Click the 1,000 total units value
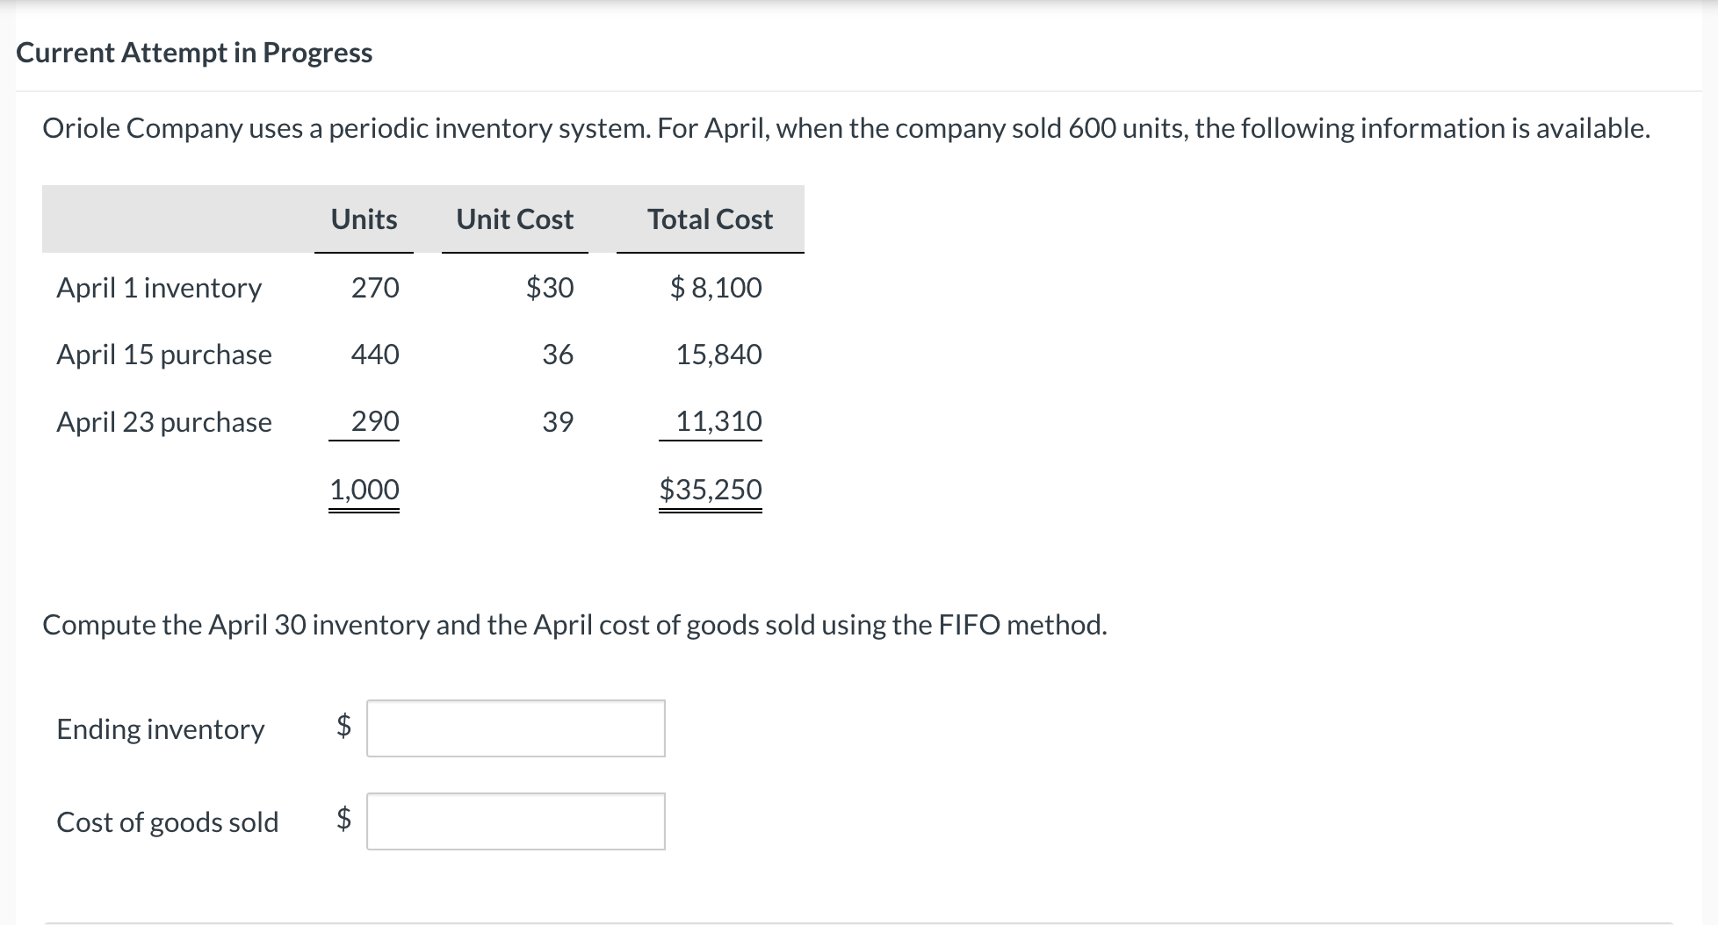 coord(364,489)
